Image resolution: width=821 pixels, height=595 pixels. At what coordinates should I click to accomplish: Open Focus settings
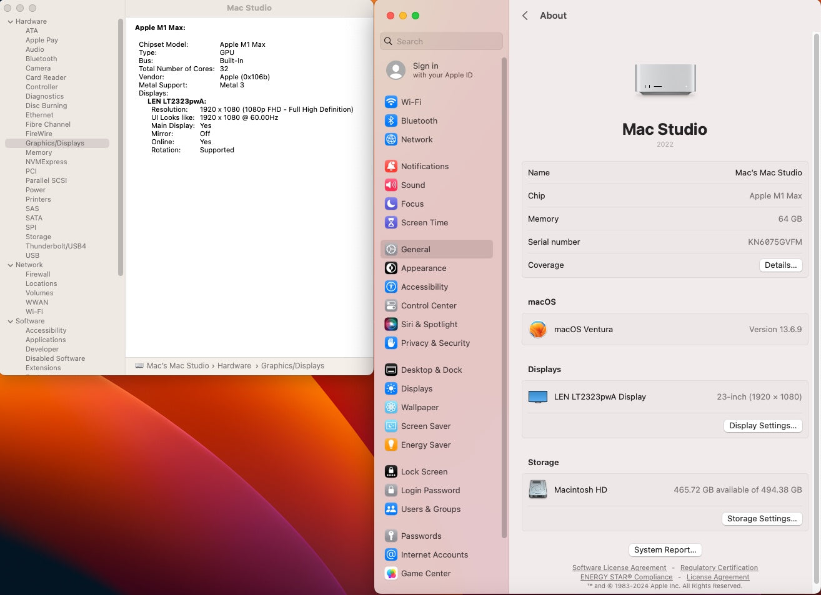coord(412,204)
